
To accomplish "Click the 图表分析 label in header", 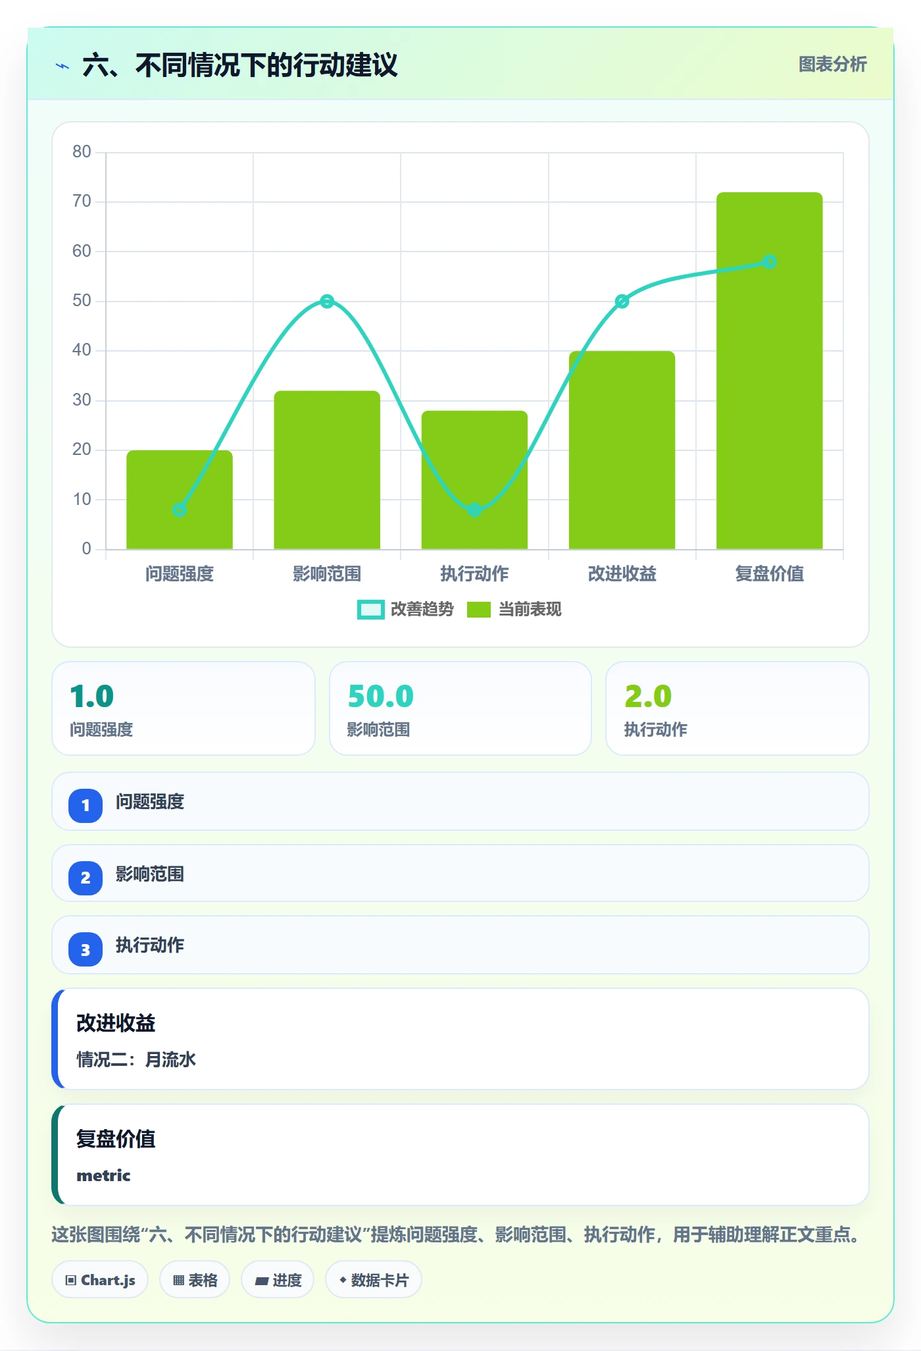I will point(832,65).
